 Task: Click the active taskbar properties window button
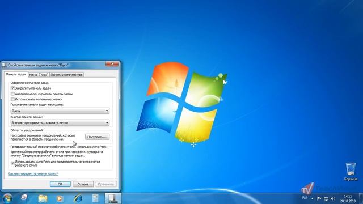pyautogui.click(x=113, y=198)
